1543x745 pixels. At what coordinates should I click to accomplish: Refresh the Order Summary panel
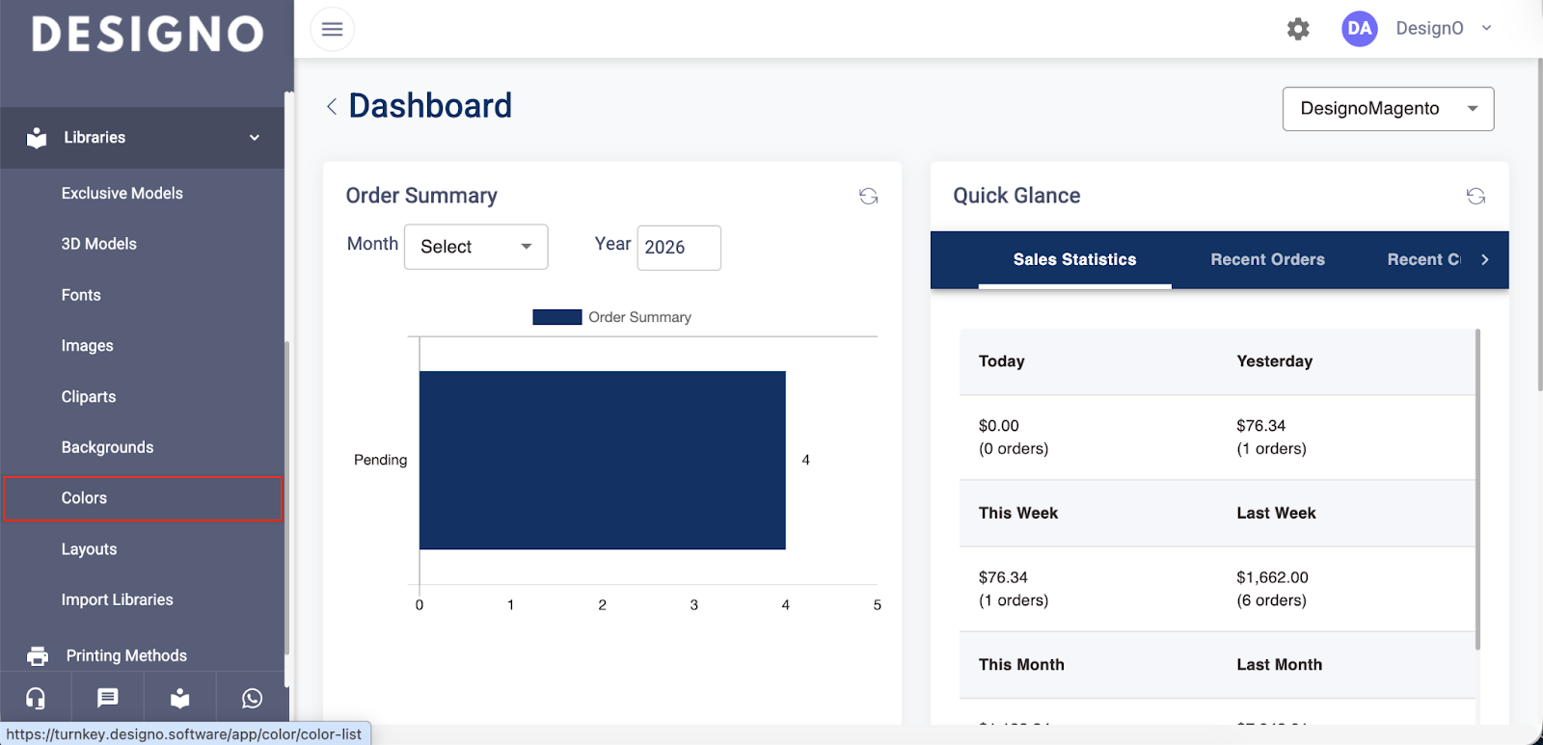click(868, 197)
